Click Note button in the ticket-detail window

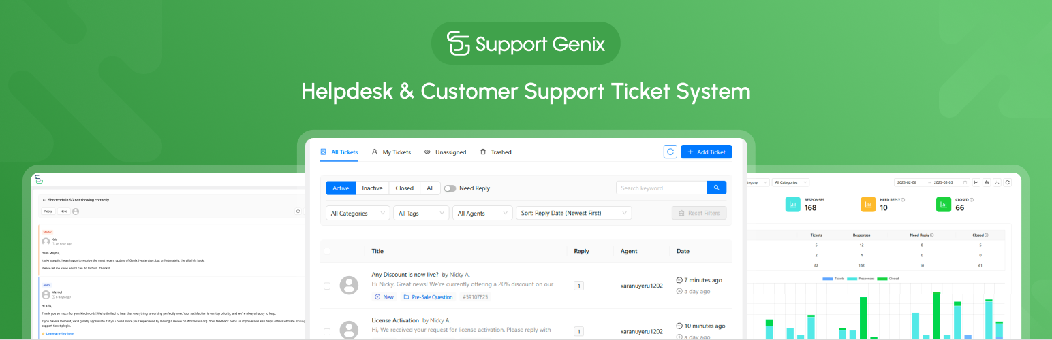63,211
